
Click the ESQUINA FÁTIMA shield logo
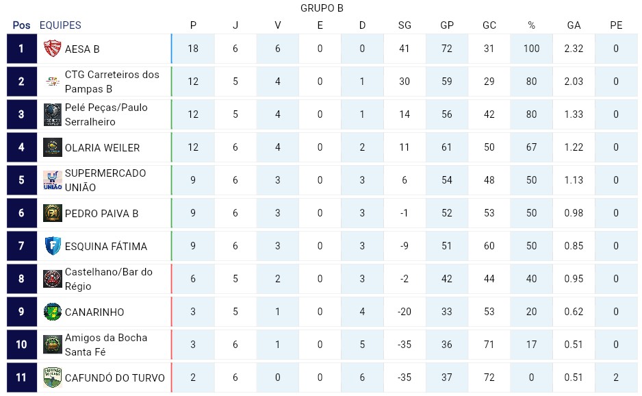click(53, 246)
